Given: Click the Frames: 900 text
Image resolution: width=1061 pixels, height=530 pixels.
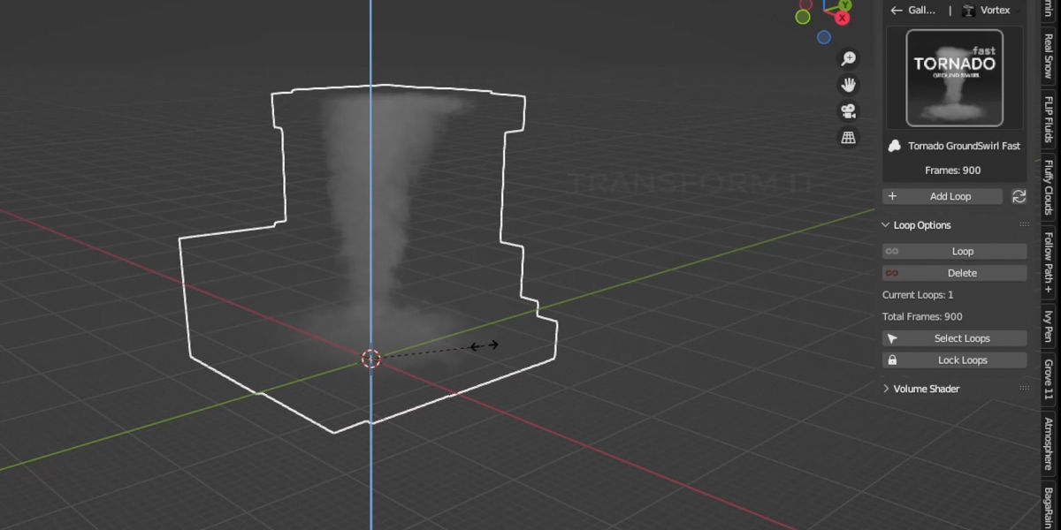Looking at the screenshot, I should (x=953, y=170).
